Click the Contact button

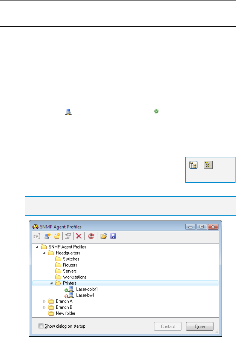168,326
